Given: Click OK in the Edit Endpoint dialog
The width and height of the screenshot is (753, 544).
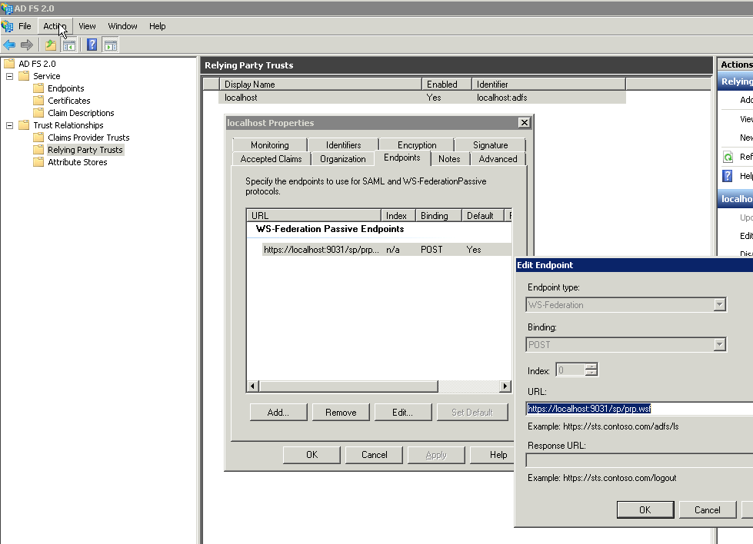Looking at the screenshot, I should pyautogui.click(x=645, y=509).
